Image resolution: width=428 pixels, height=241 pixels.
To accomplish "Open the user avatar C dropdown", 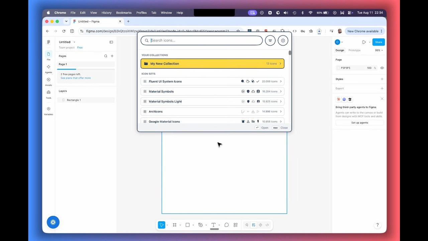I will click(339, 42).
